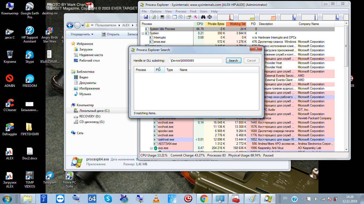Select Загрузки in Explorer favorites
The height and width of the screenshot is (204, 364).
86,49
